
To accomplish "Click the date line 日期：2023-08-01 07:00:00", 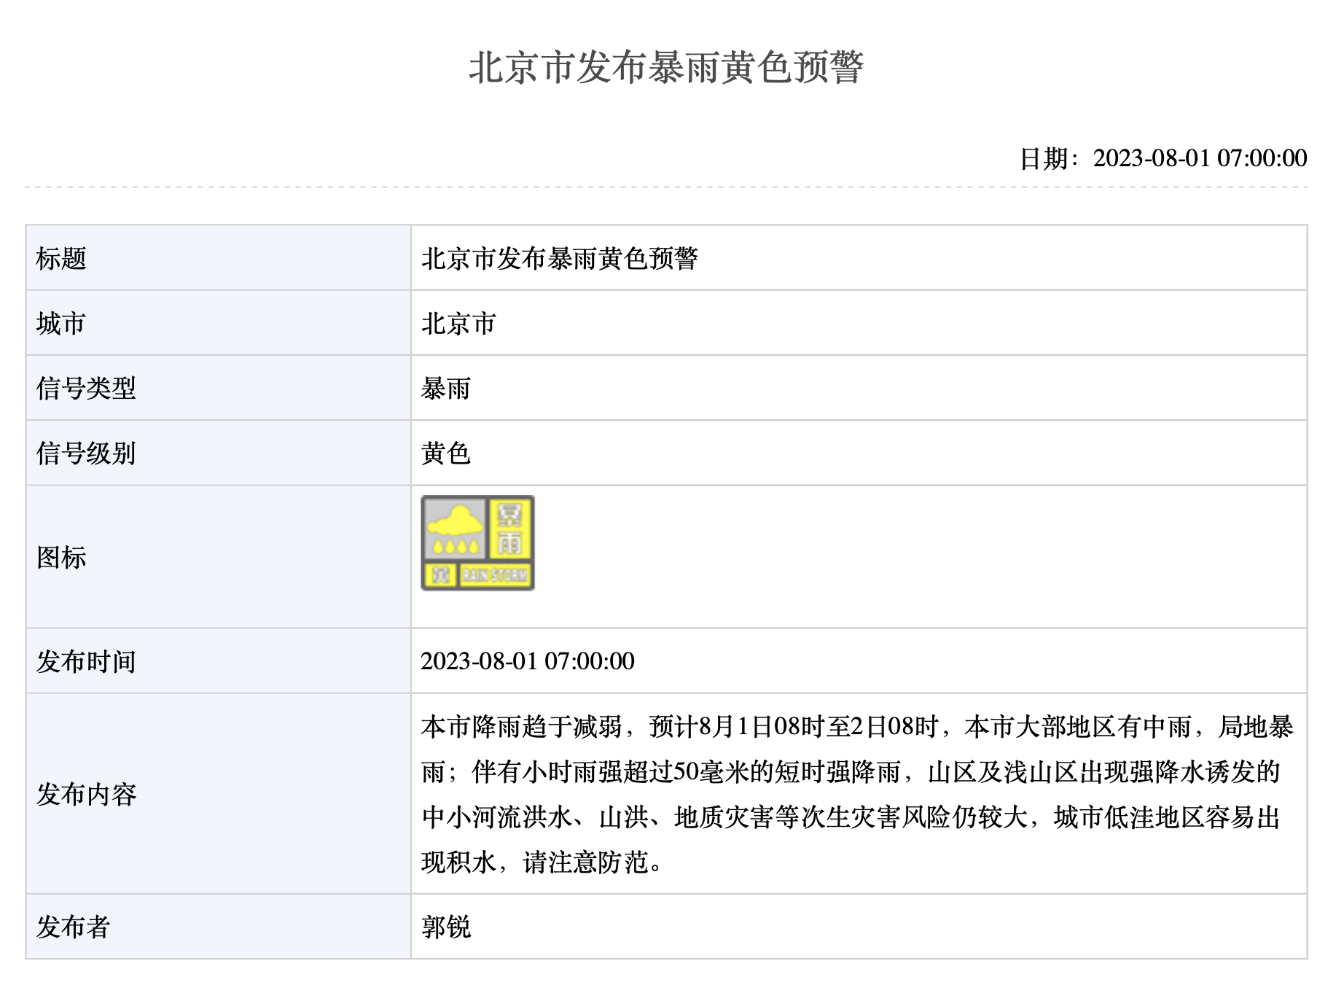I will click(1163, 158).
